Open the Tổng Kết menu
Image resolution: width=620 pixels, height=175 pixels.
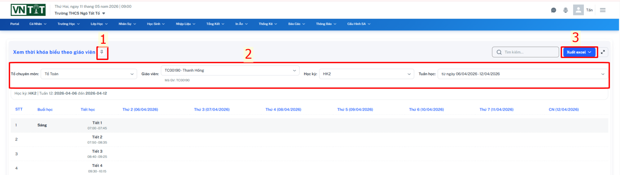point(215,24)
